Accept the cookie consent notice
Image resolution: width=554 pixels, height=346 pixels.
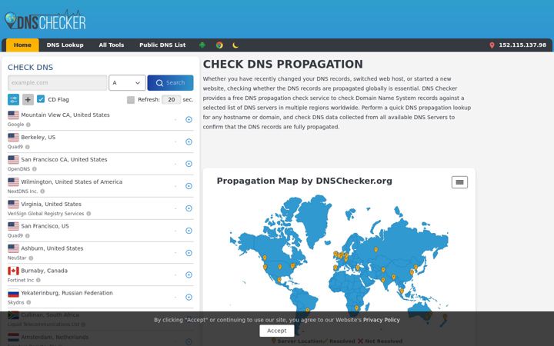[x=277, y=331]
